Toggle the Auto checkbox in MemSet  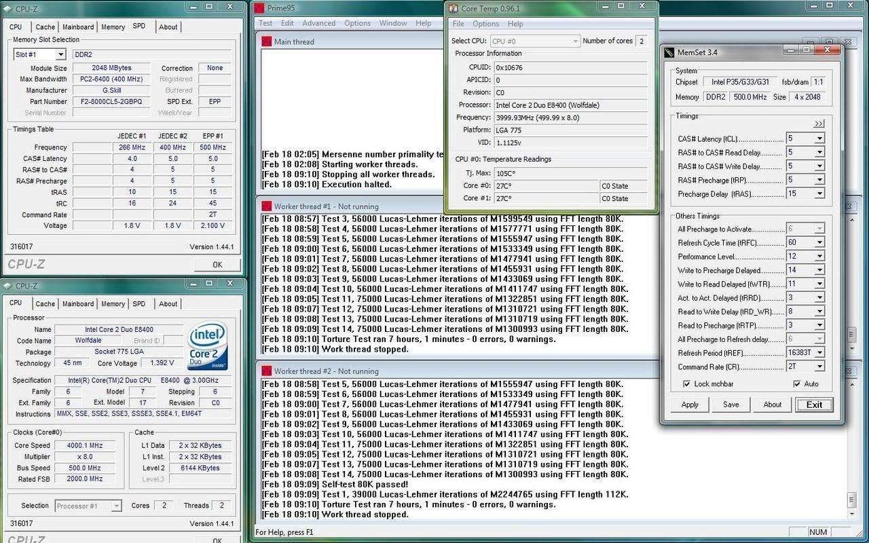click(x=796, y=384)
